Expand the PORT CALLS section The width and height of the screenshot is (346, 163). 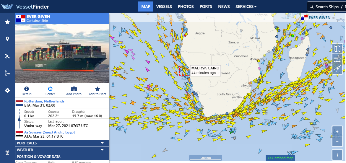62,143
